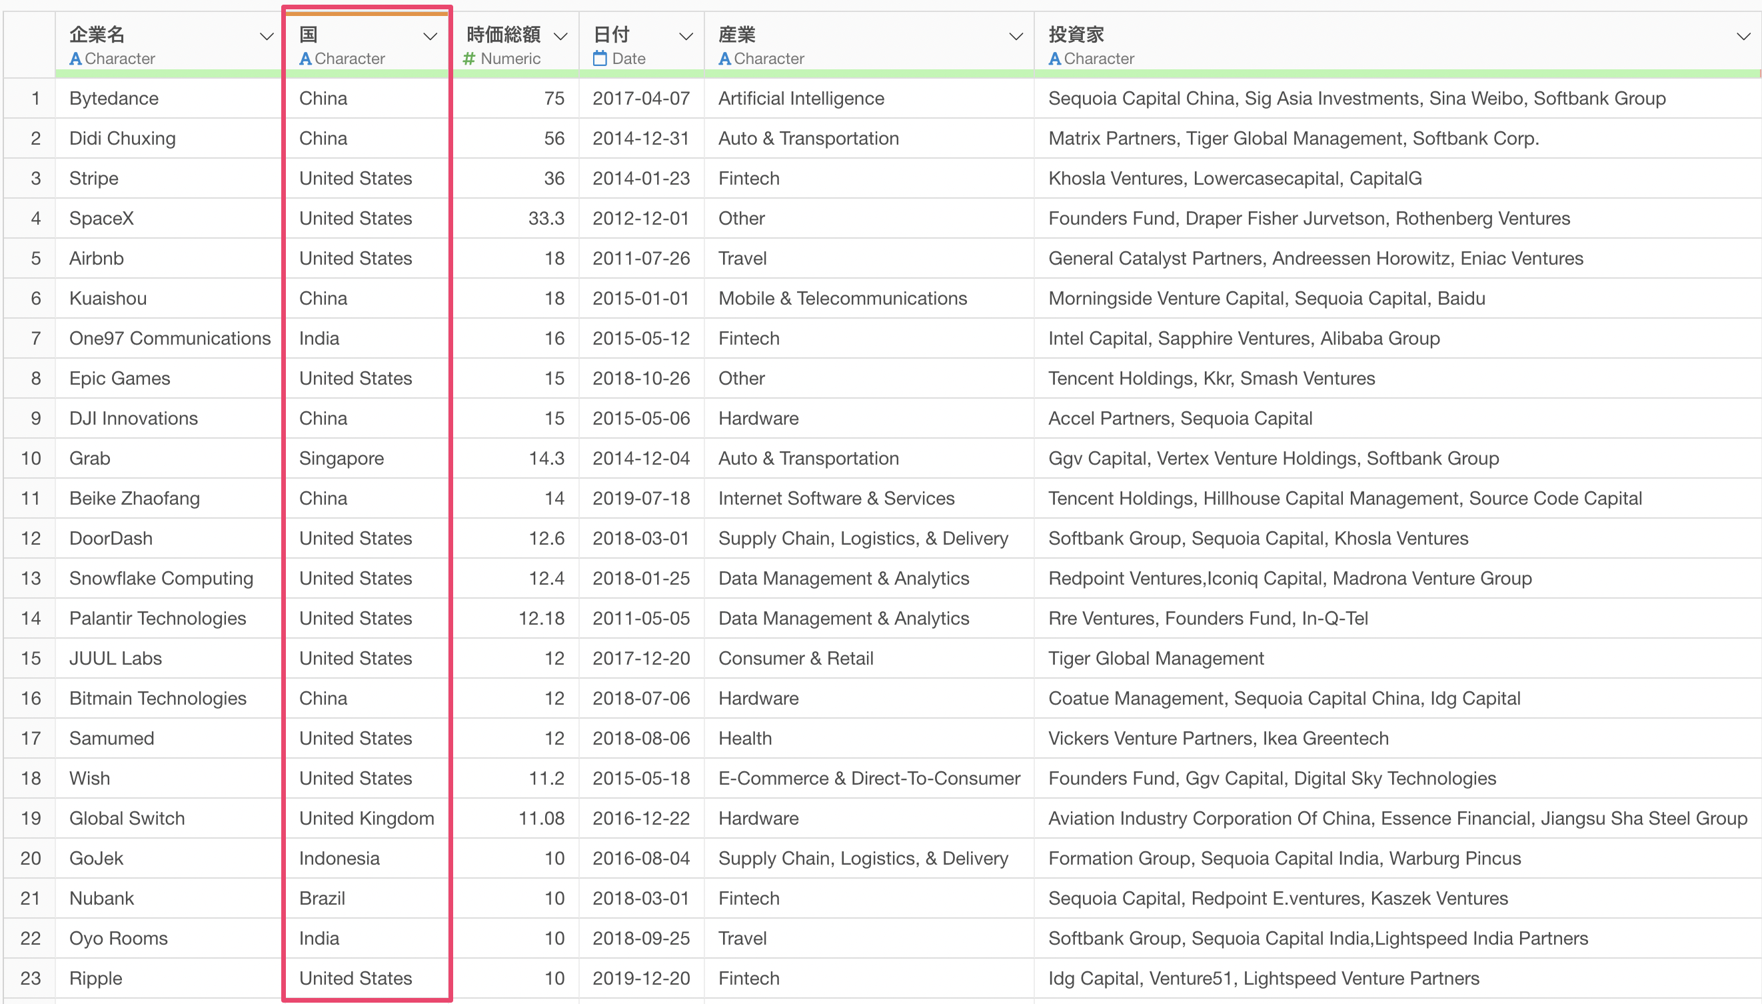
Task: Click the Beike Zhaofang cell
Action: tap(169, 499)
